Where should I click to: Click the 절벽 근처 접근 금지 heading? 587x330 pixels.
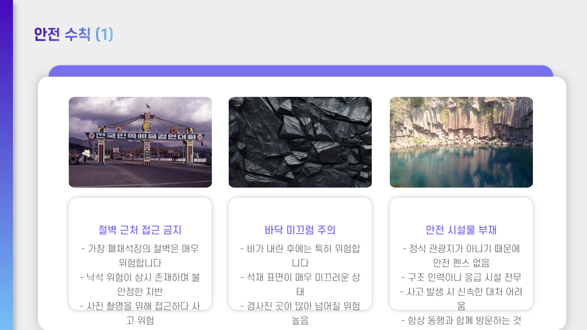(140, 231)
